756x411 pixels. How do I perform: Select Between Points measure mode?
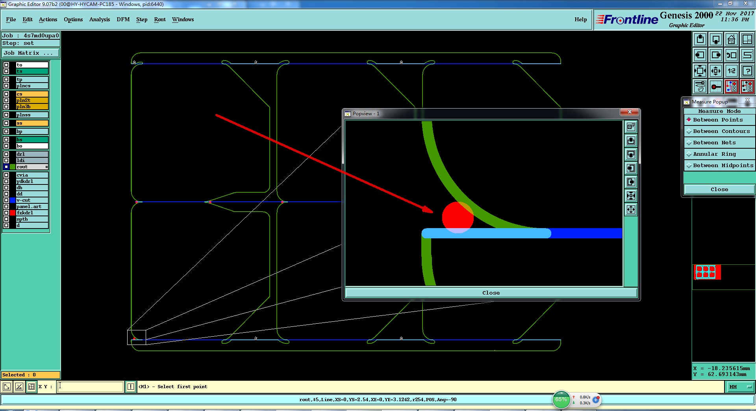click(719, 120)
